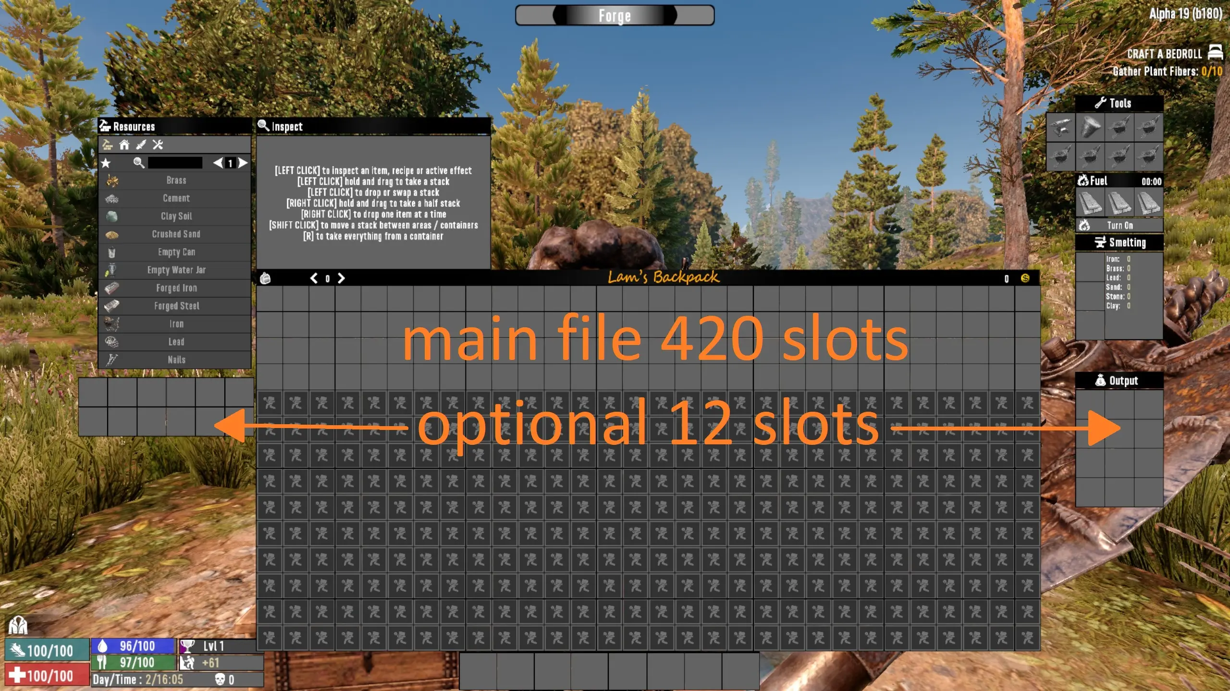Screen dimensions: 1230x691
Task: Click the green food bar 97/100
Action: [x=133, y=663]
